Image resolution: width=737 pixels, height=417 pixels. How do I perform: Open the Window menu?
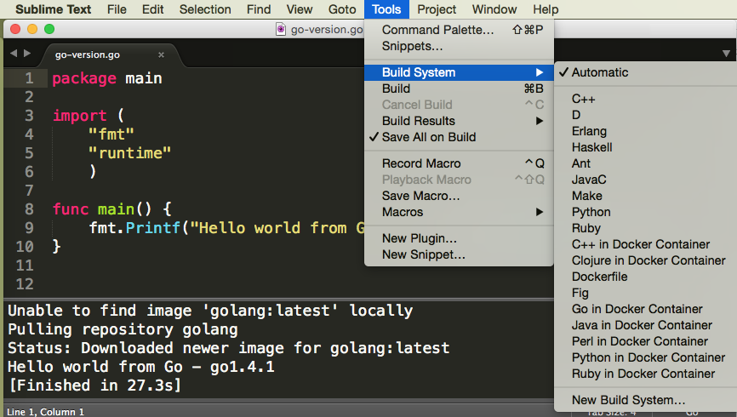point(494,9)
